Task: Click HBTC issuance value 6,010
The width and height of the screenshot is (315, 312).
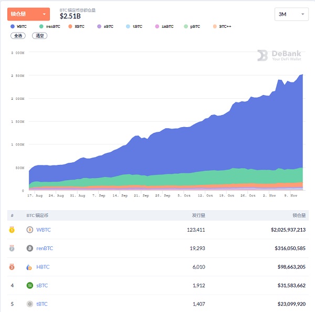Action: pyautogui.click(x=198, y=267)
